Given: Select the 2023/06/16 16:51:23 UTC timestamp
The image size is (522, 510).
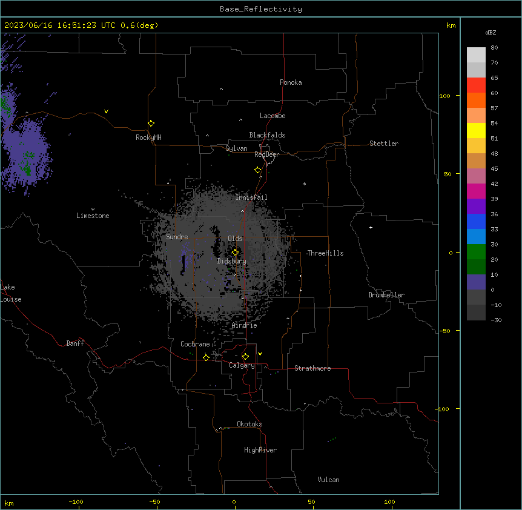Looking at the screenshot, I should 60,25.
